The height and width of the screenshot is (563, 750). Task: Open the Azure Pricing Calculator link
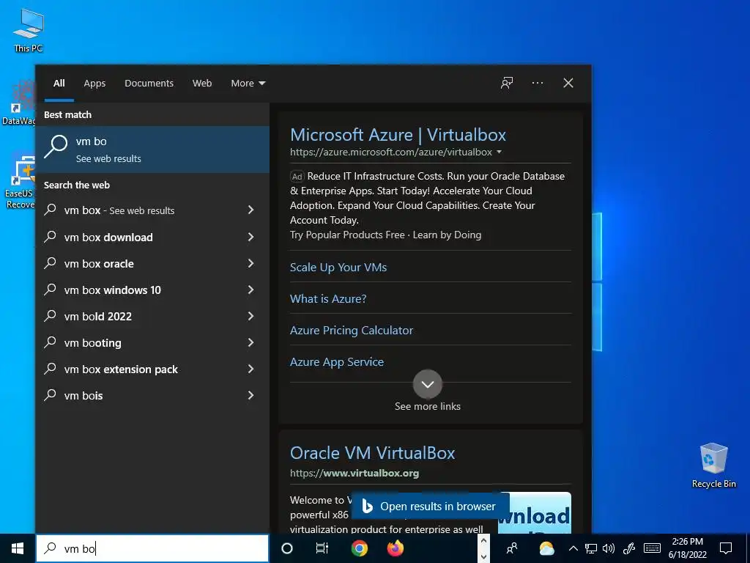pos(351,331)
